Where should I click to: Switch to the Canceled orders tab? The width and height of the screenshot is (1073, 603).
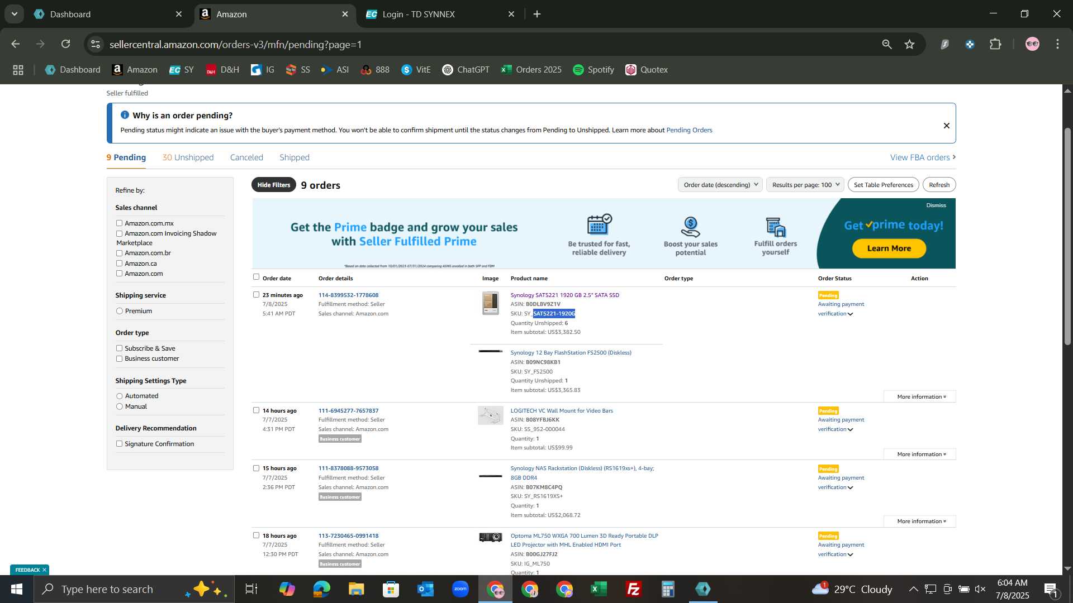(246, 157)
